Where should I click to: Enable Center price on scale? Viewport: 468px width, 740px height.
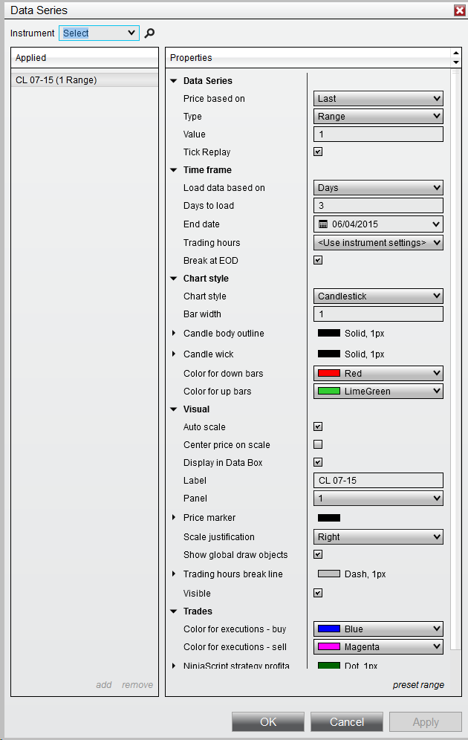[x=318, y=445]
